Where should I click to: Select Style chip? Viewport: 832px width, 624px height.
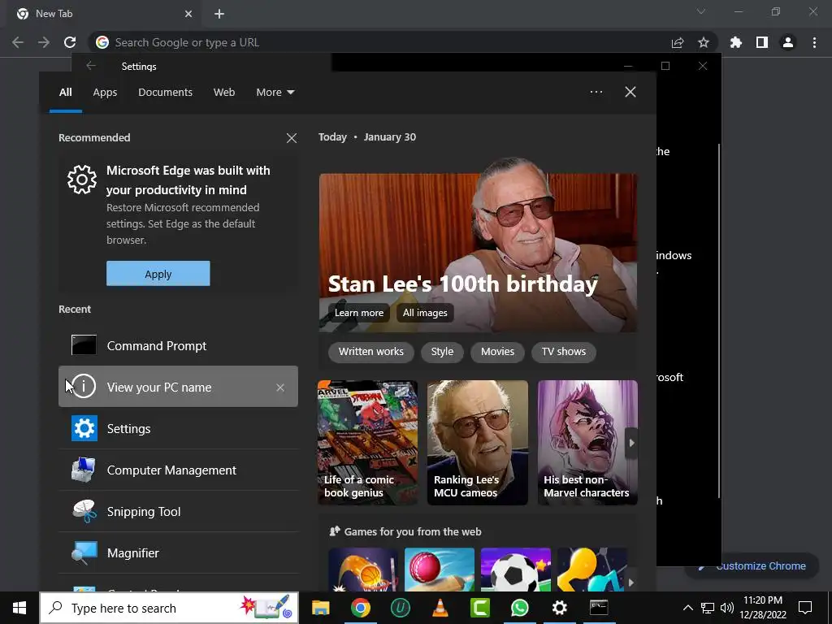tap(442, 351)
